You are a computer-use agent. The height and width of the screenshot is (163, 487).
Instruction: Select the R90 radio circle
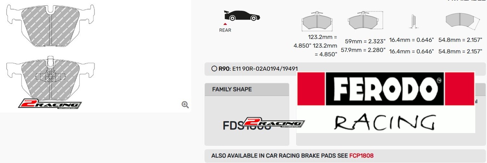click(x=214, y=69)
